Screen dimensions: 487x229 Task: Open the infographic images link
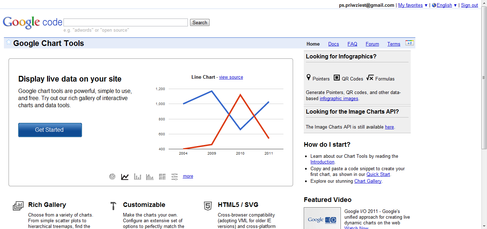pos(339,99)
